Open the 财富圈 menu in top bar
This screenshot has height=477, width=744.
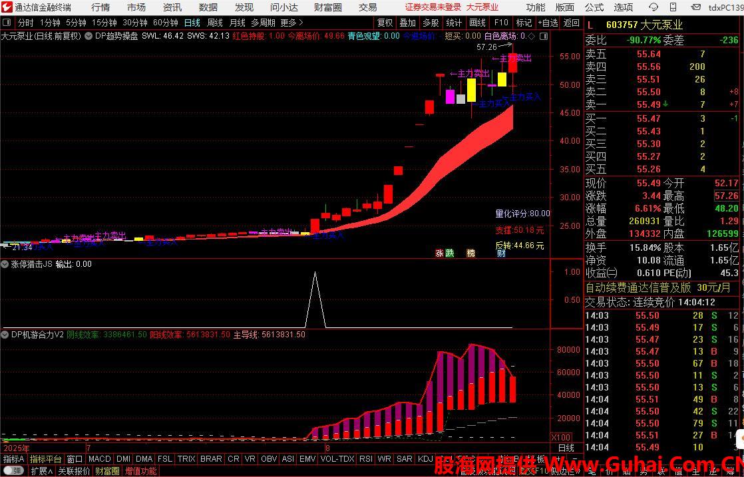click(x=328, y=7)
